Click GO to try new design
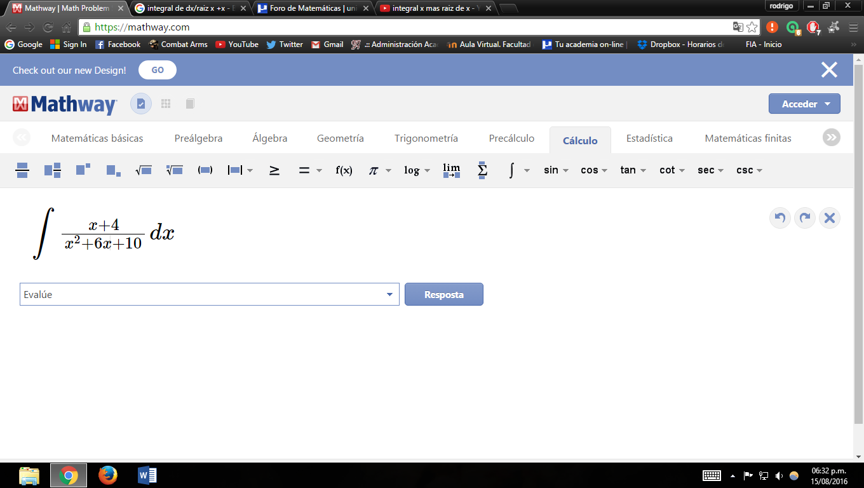 point(158,70)
